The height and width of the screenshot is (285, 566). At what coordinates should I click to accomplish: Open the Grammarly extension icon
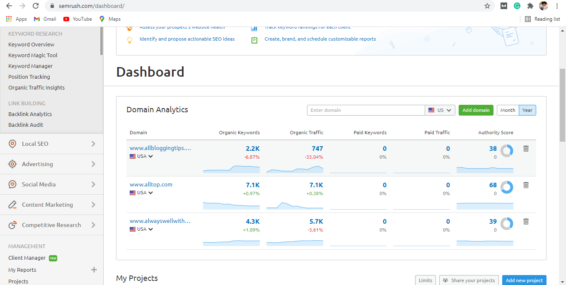click(x=517, y=6)
